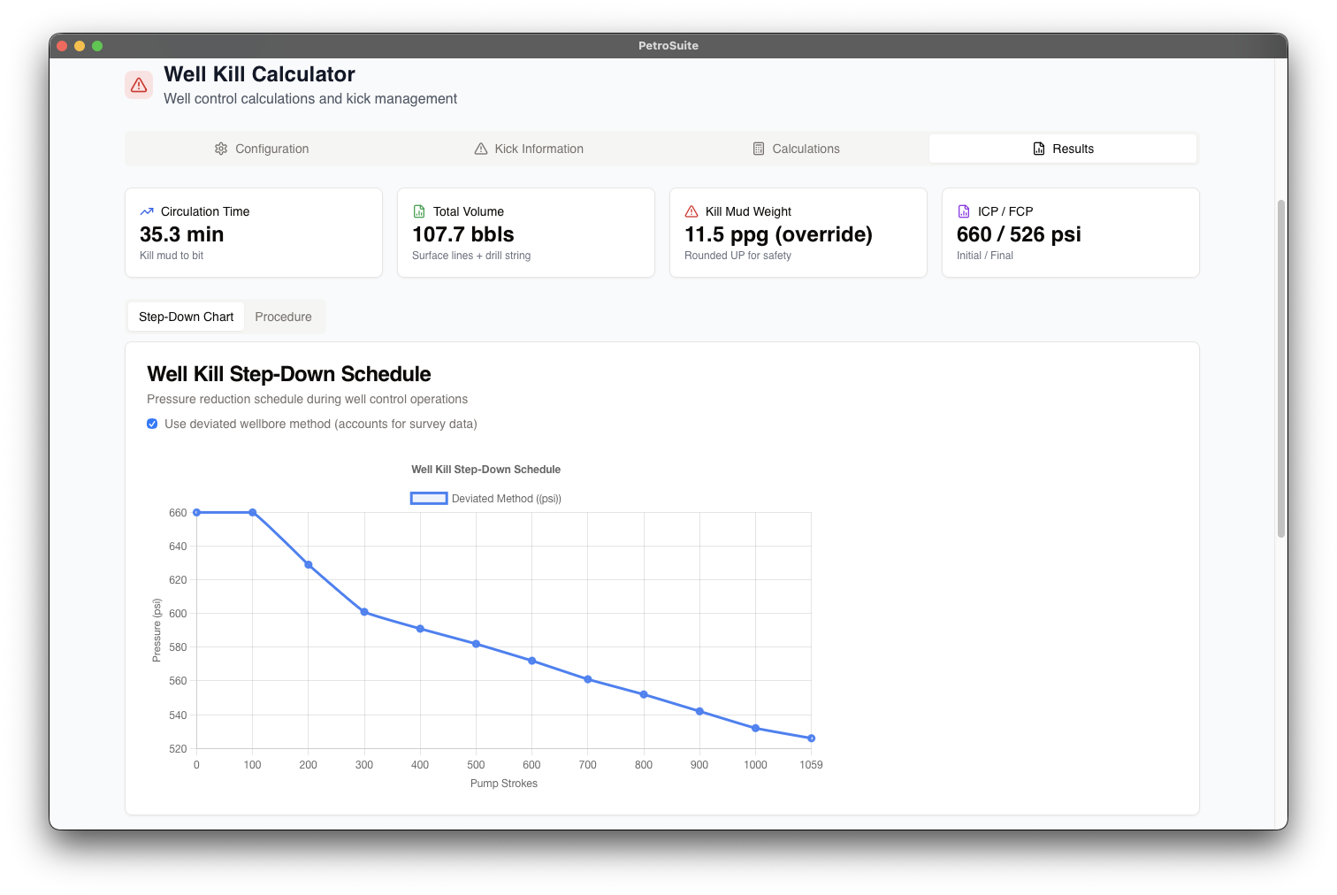Click the trend-line icon on the Circulation Time card
Image resolution: width=1337 pixels, height=895 pixels.
coord(147,210)
